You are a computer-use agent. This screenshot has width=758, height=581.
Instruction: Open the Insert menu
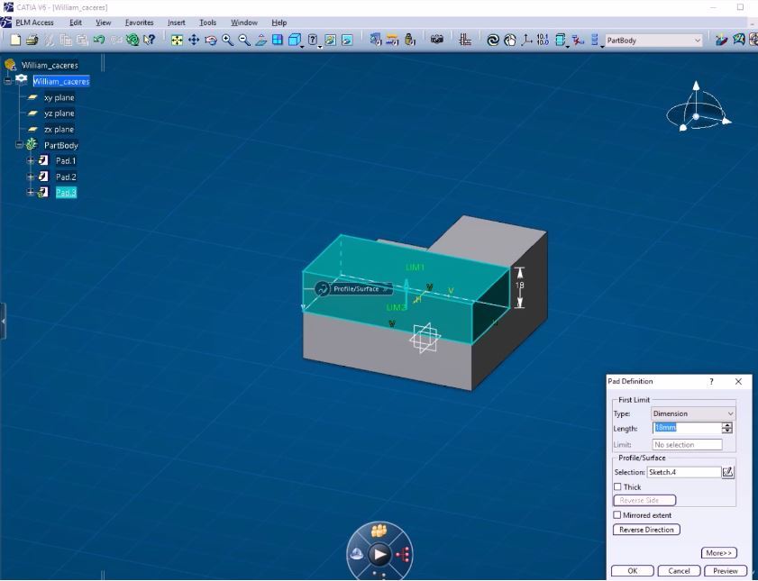(176, 23)
